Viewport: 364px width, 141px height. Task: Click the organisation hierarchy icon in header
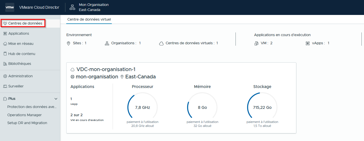pos(72,7)
